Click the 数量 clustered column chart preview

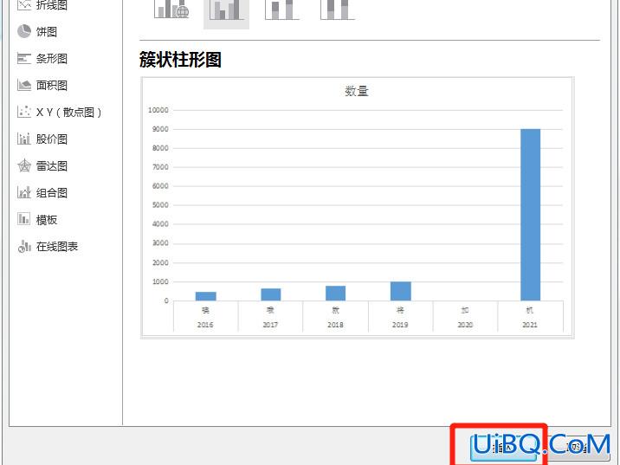pyautogui.click(x=358, y=208)
